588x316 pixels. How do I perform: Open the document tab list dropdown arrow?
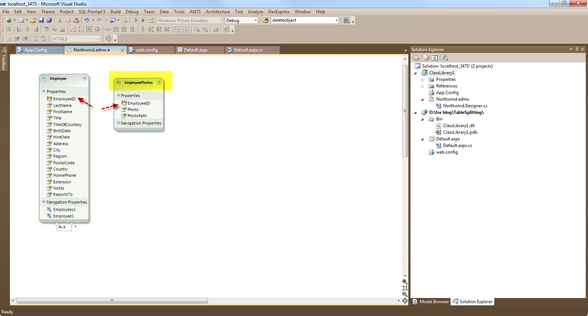pos(406,50)
